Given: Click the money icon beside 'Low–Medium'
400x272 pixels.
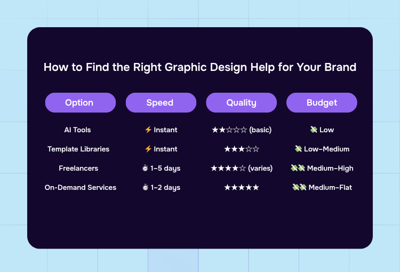Looking at the screenshot, I should pos(298,149).
